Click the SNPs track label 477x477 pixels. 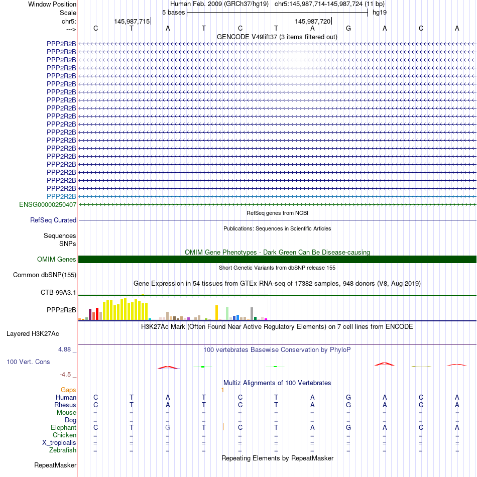pyautogui.click(x=68, y=244)
